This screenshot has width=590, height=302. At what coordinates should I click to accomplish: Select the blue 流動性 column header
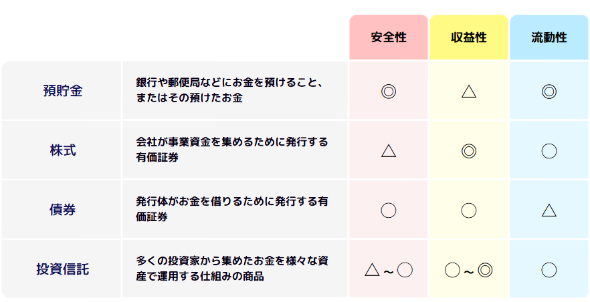tap(549, 37)
